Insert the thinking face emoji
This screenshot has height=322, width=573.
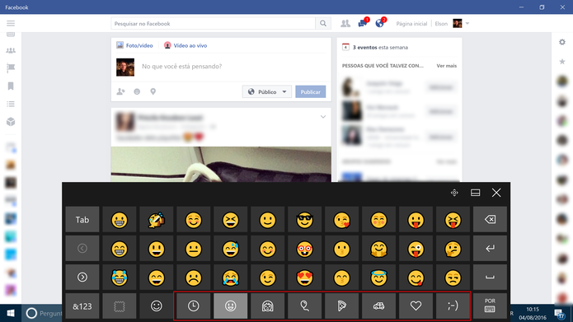click(453, 248)
